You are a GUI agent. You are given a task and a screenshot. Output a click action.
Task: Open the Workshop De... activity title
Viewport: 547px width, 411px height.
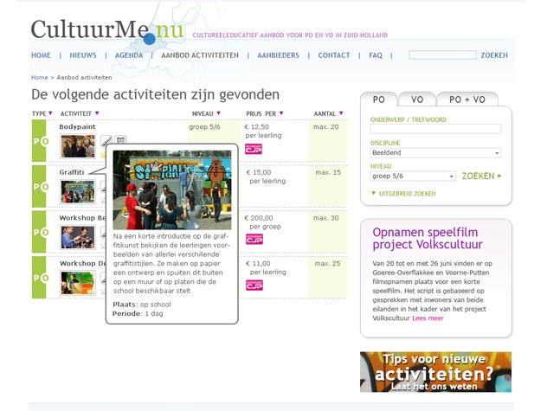tap(82, 263)
